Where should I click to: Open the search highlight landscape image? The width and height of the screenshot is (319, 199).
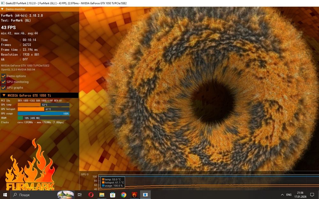click(x=65, y=195)
